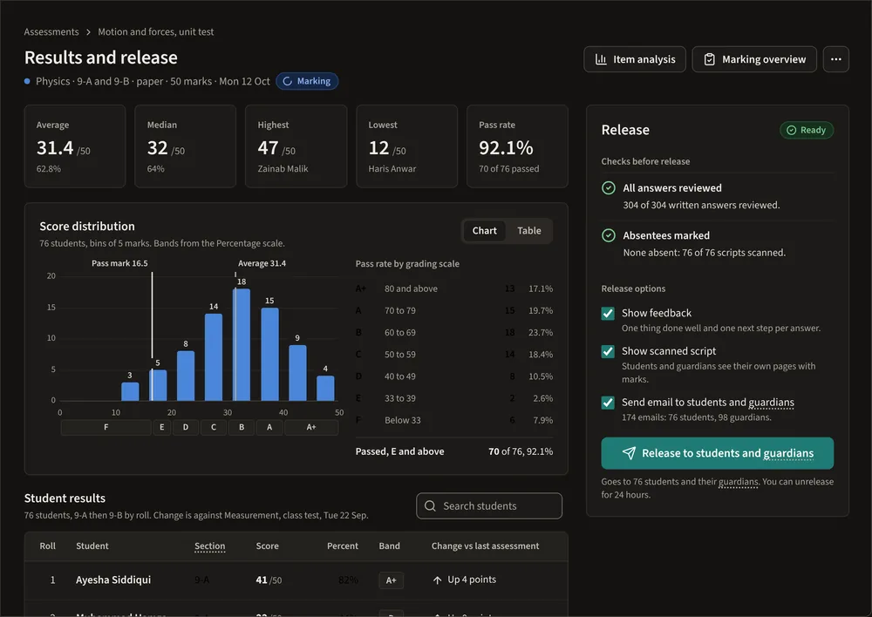Switch to the Table view tab
Screen dimensions: 872x617
529,231
